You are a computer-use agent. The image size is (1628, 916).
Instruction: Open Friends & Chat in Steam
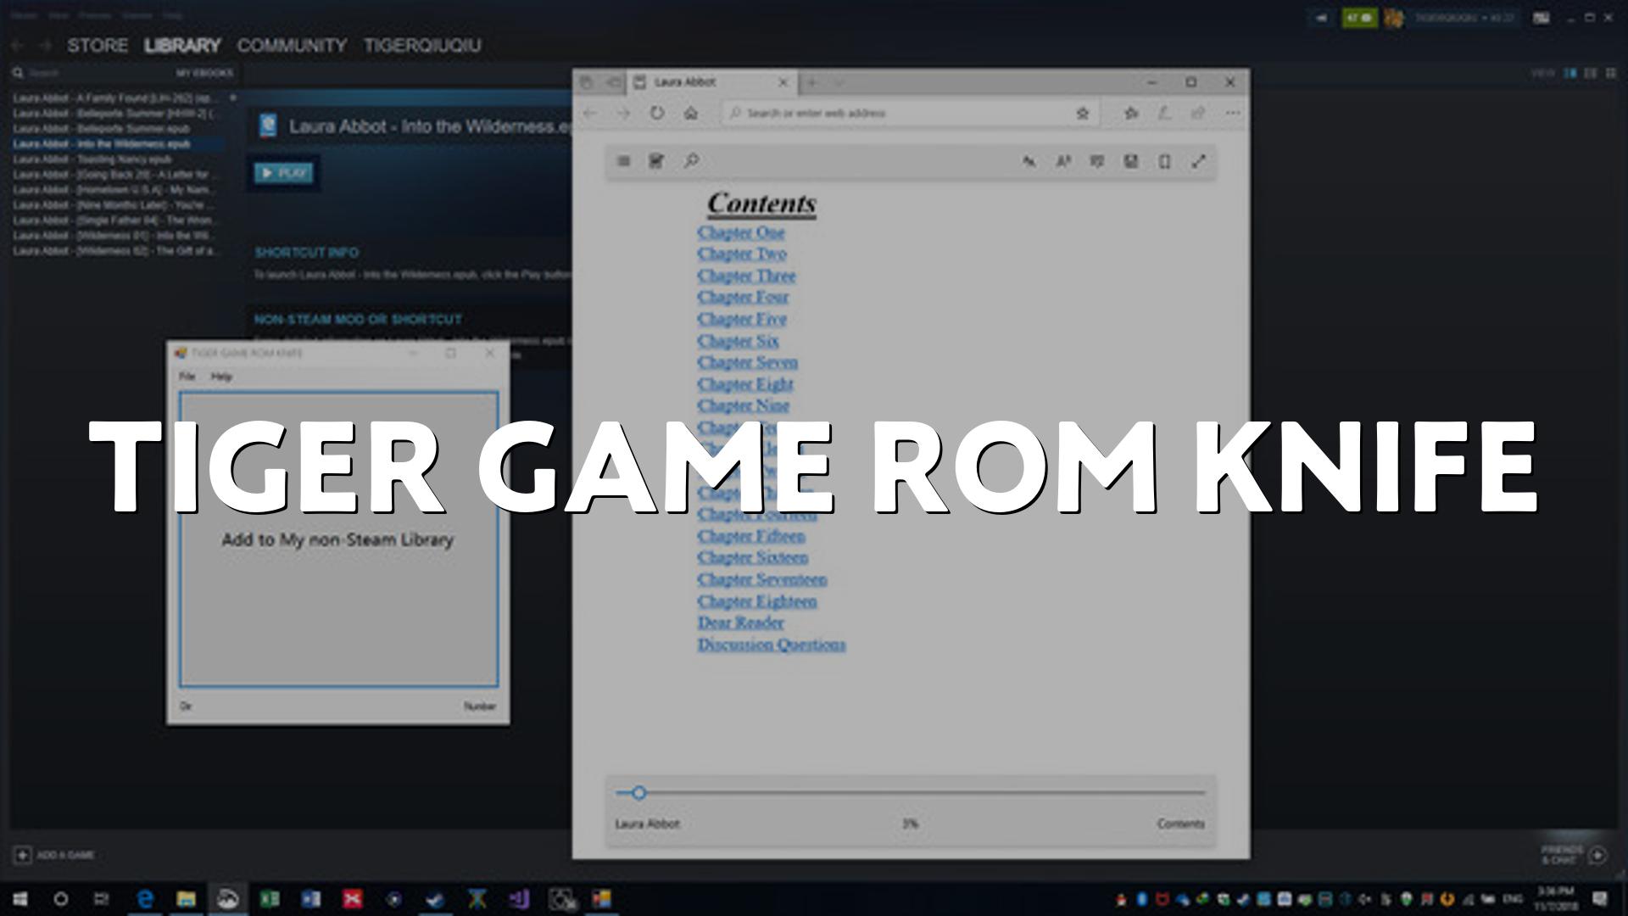click(1574, 855)
